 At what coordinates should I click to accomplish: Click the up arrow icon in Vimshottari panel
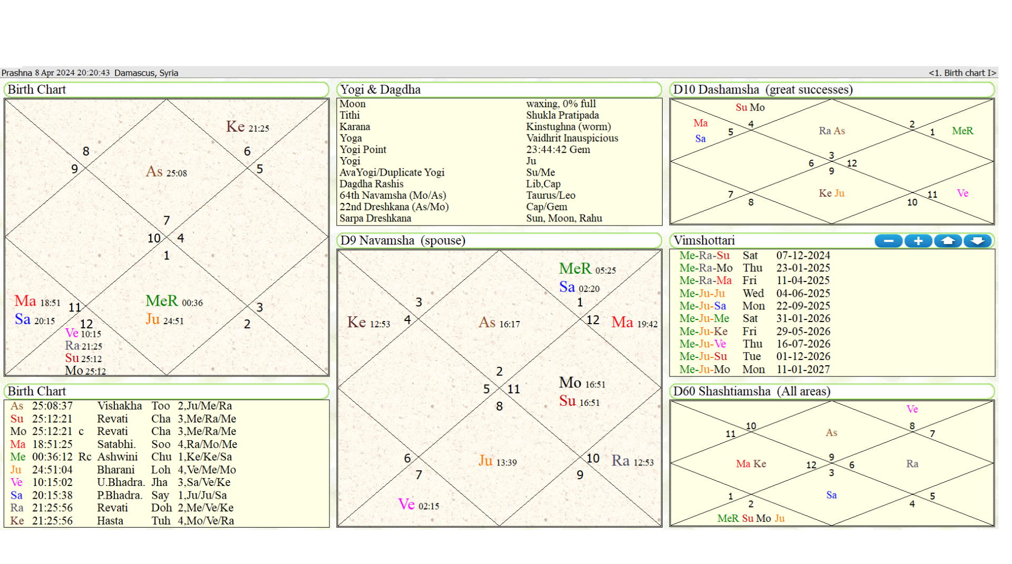point(948,240)
